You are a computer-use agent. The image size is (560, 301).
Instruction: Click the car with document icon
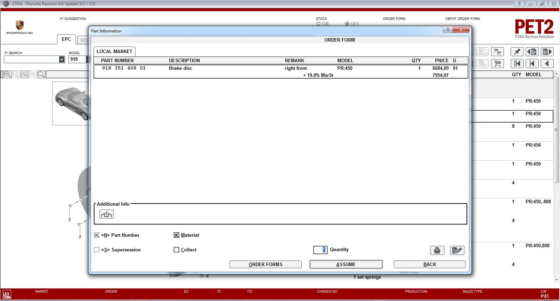[482, 64]
